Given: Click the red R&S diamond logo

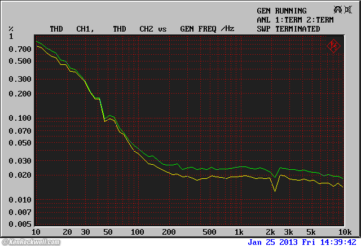Looking at the screenshot, I should (x=333, y=46).
